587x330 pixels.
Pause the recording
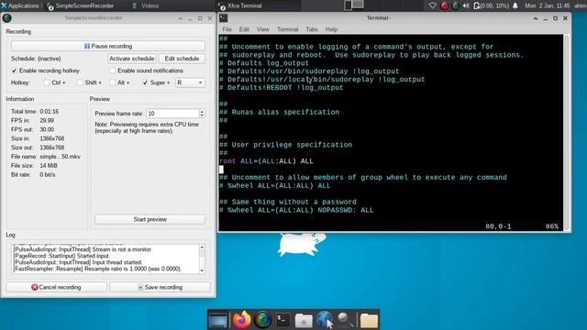108,46
